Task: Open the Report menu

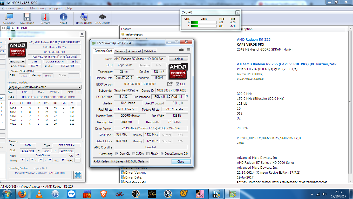Action: (22, 8)
